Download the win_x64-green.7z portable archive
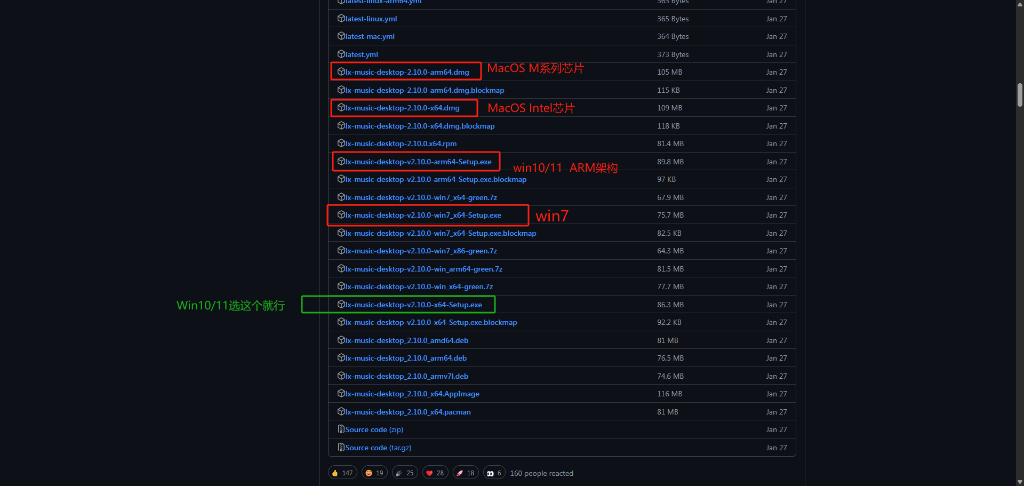This screenshot has width=1024, height=486. click(x=419, y=286)
